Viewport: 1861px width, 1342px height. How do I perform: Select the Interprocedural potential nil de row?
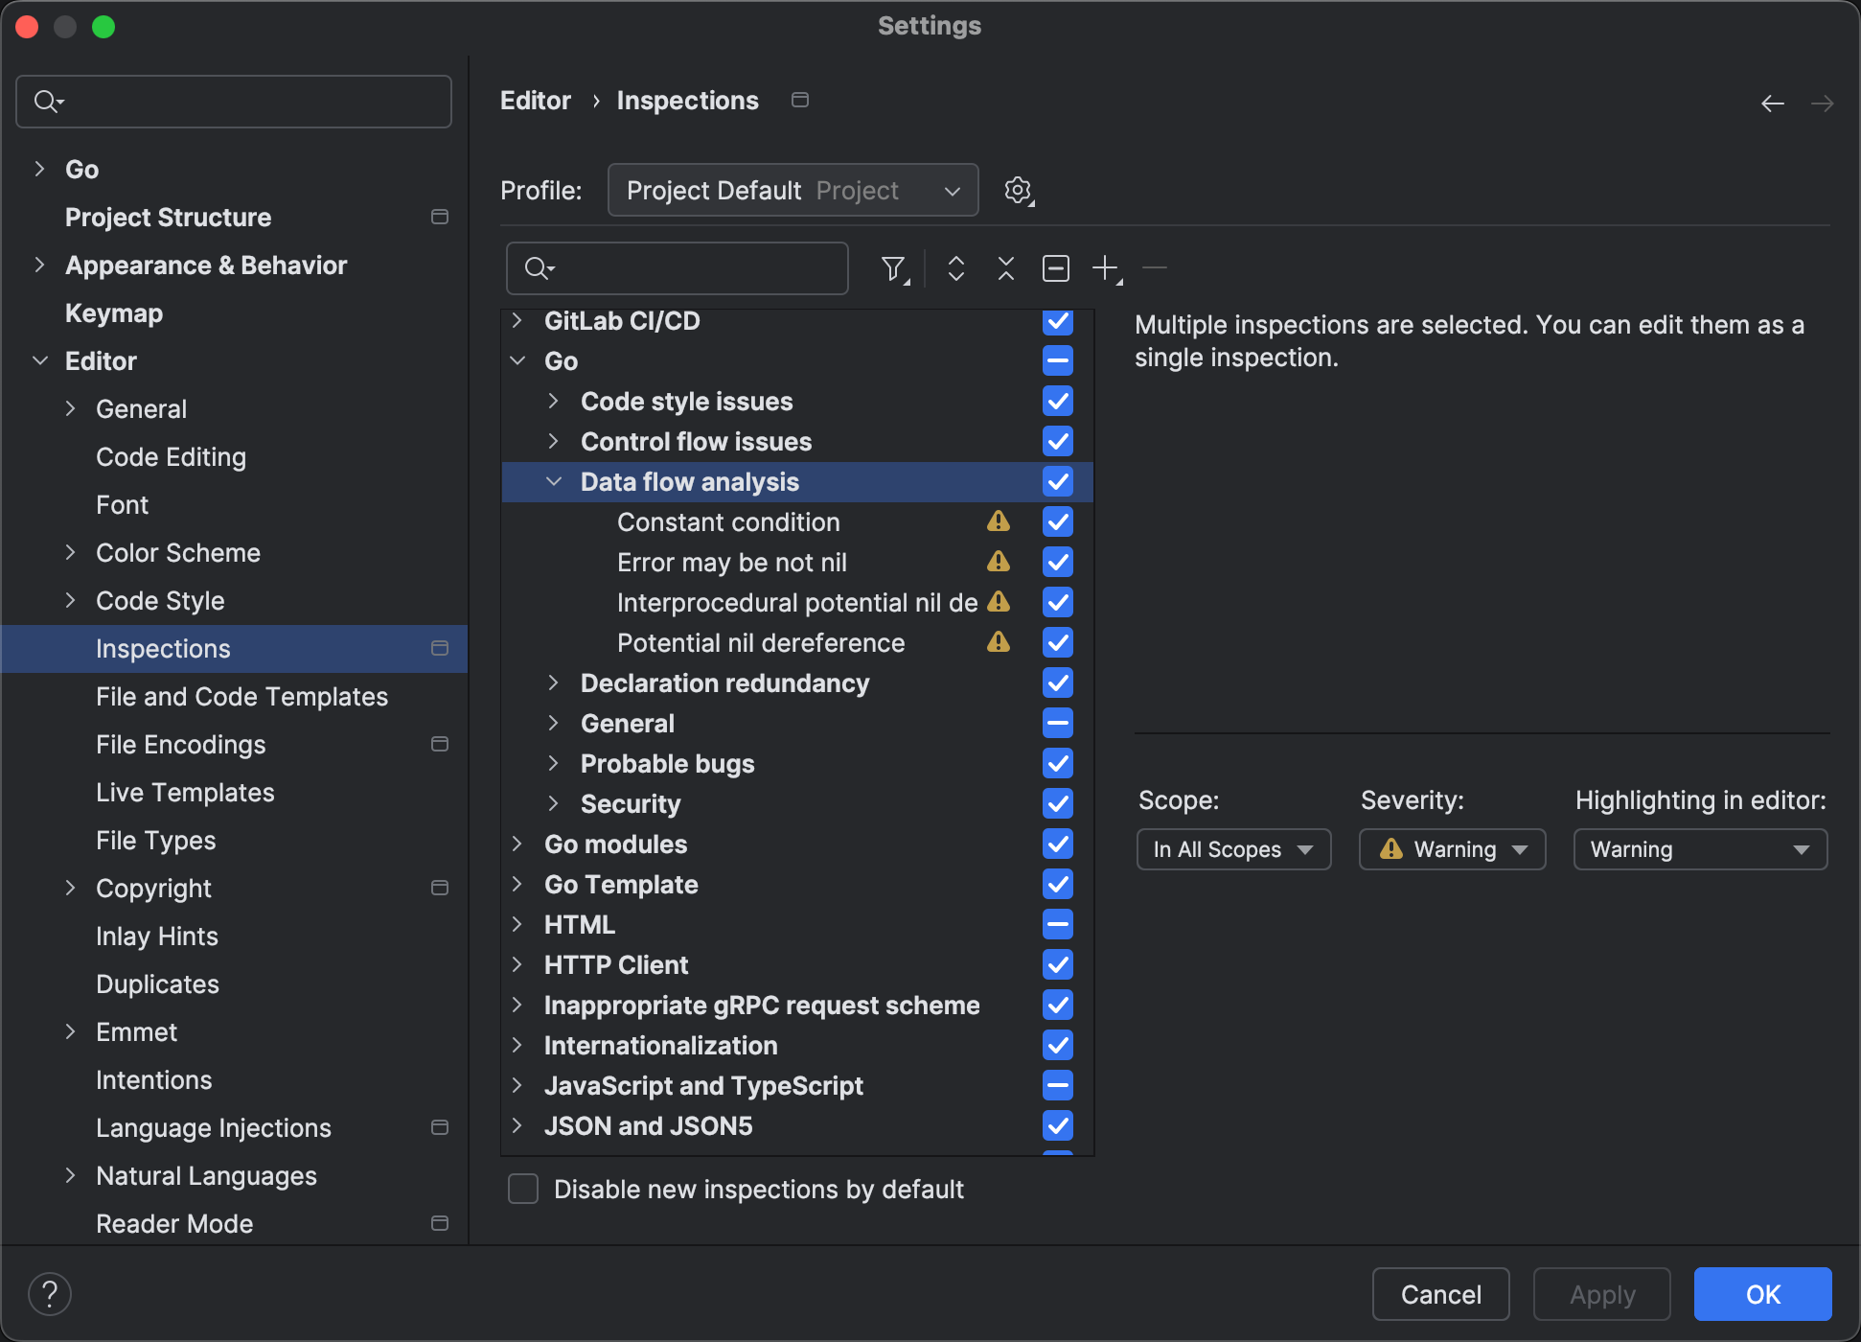(797, 603)
